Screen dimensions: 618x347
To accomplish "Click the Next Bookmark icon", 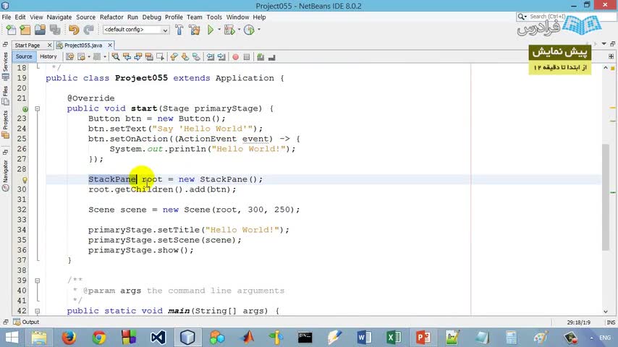I will click(x=185, y=57).
